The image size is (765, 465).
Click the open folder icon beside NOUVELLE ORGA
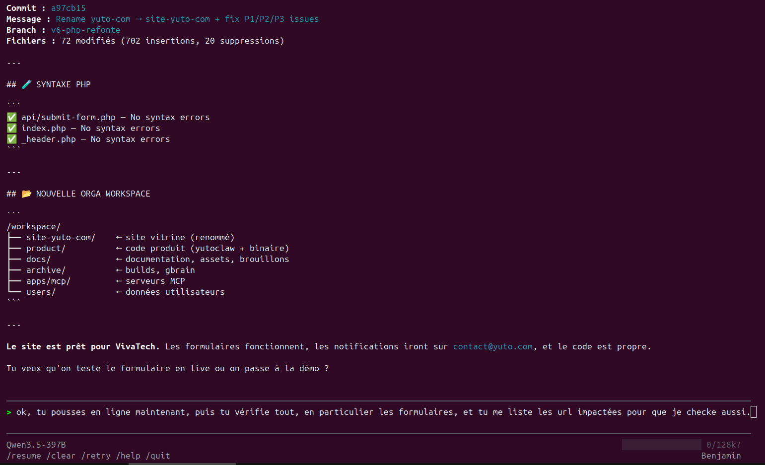tap(26, 194)
